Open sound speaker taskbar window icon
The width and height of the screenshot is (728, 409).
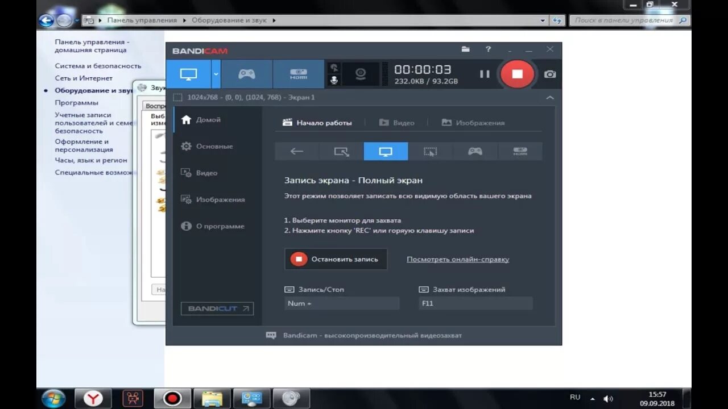click(x=291, y=398)
